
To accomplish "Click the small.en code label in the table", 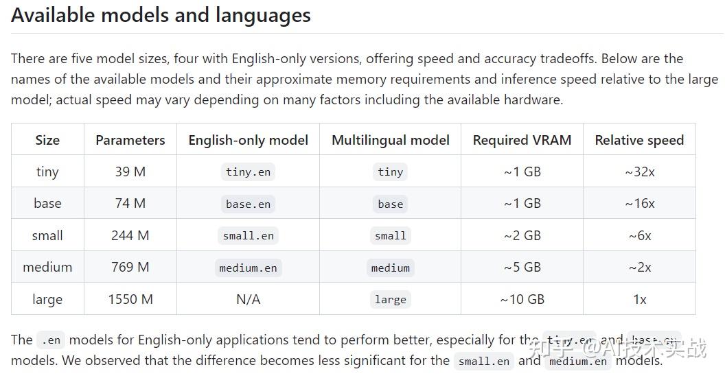I will pos(248,235).
